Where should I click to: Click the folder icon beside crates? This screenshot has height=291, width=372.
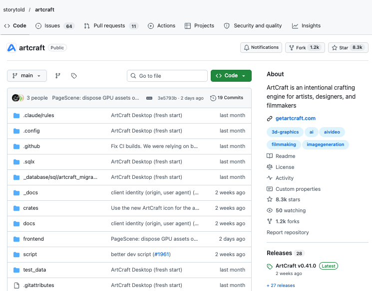(x=16, y=208)
